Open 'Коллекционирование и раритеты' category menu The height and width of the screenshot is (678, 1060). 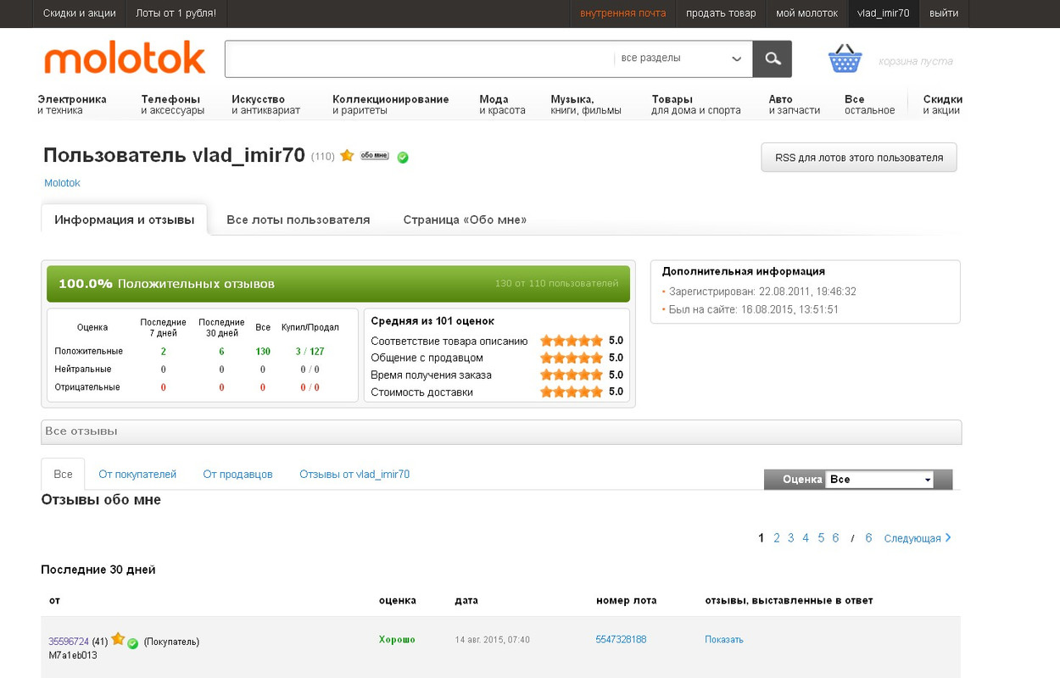(391, 104)
